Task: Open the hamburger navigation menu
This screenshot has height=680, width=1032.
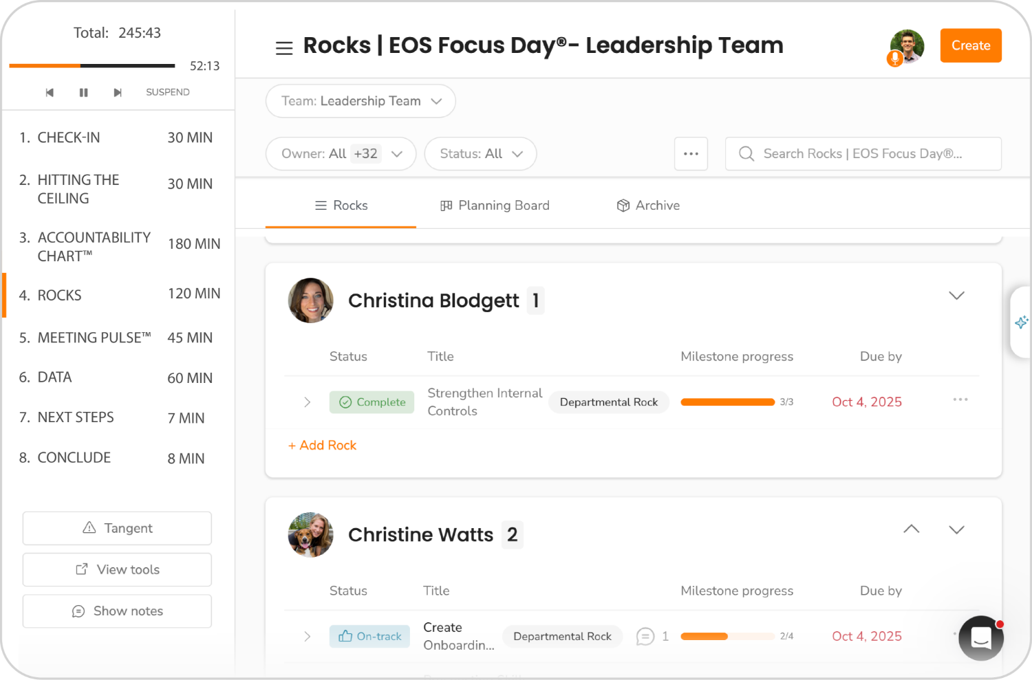Action: pos(284,47)
